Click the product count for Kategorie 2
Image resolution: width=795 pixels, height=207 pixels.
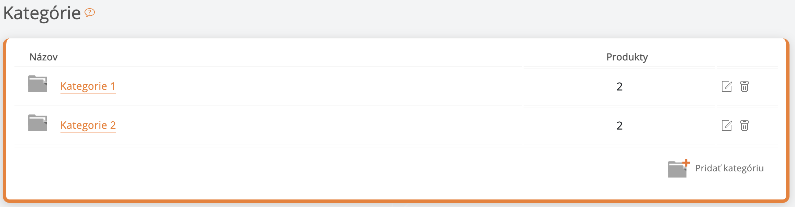coord(619,126)
